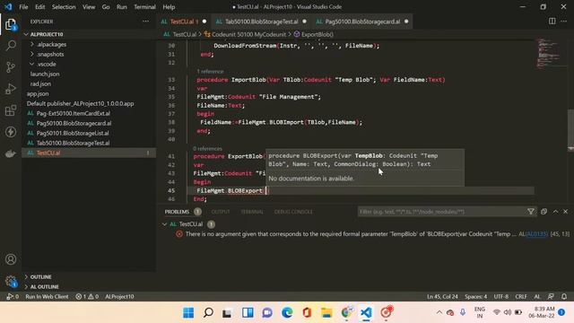574x323 pixels.
Task: Open the Manage gear icon
Action: coord(11,281)
